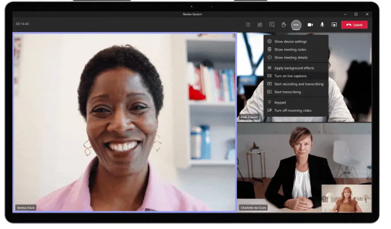Open the list view icon in toolbar
This screenshot has height=229, width=391.
point(248,24)
